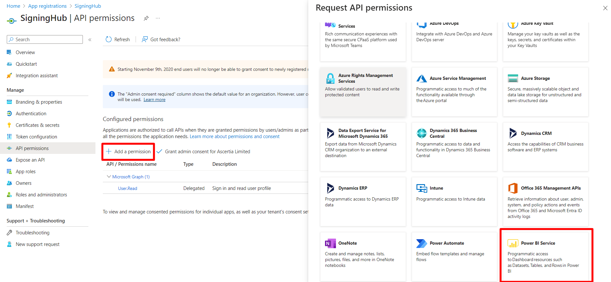This screenshot has width=611, height=282.
Task: Click the Delegated type cell
Action: tap(194, 188)
